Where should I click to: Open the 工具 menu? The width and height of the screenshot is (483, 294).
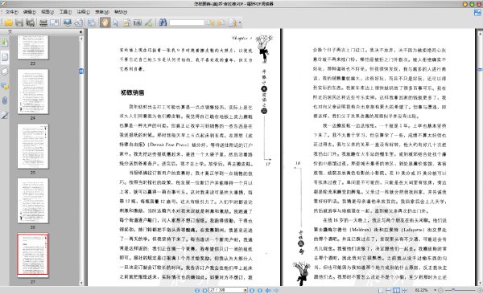[x=65, y=12]
